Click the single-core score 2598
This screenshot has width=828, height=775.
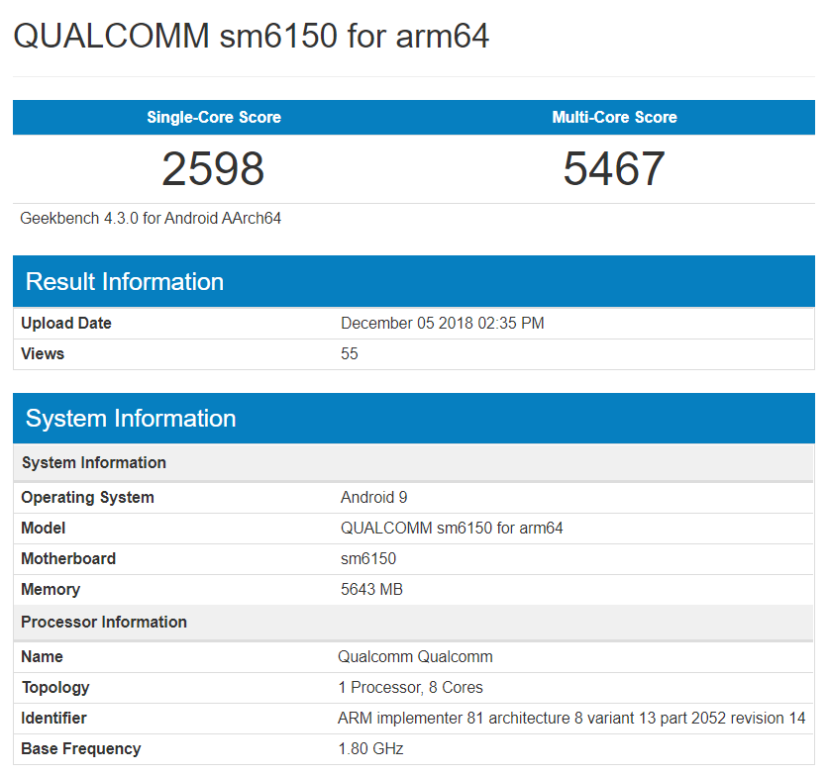[214, 168]
